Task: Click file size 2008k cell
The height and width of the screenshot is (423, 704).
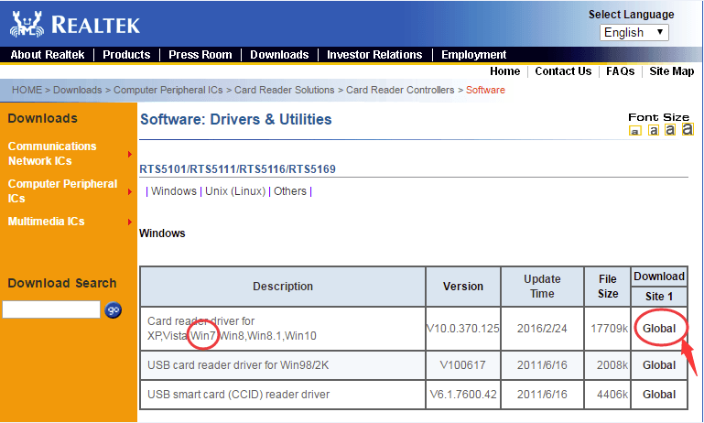Action: tap(608, 365)
